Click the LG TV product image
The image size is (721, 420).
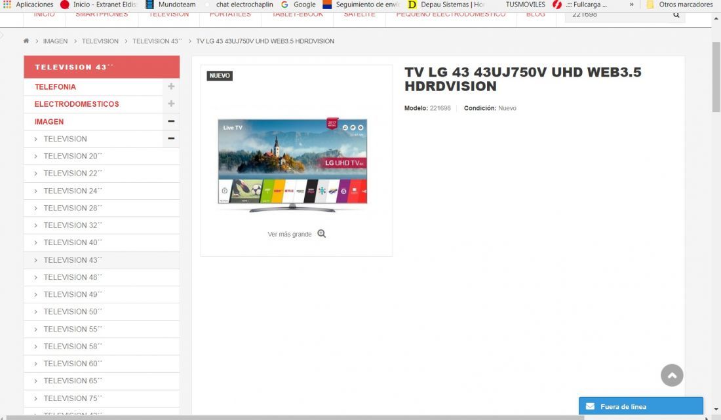(292, 165)
